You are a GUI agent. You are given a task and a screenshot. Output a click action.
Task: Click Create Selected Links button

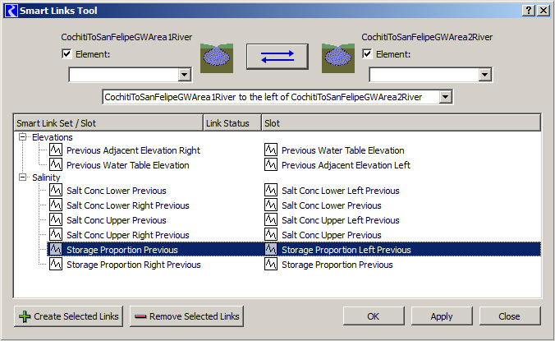point(69,316)
